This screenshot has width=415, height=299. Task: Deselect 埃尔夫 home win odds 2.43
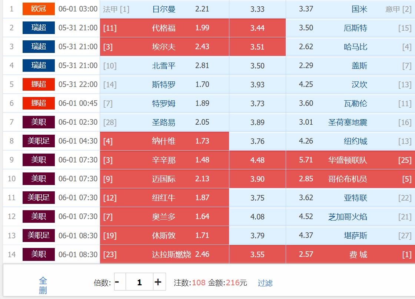point(165,47)
